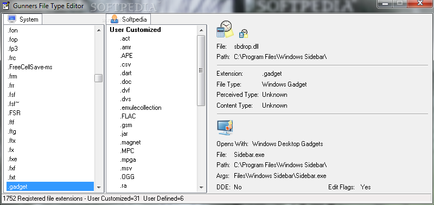Click the Sidebar.exe file name
The image size is (434, 205).
click(x=249, y=155)
